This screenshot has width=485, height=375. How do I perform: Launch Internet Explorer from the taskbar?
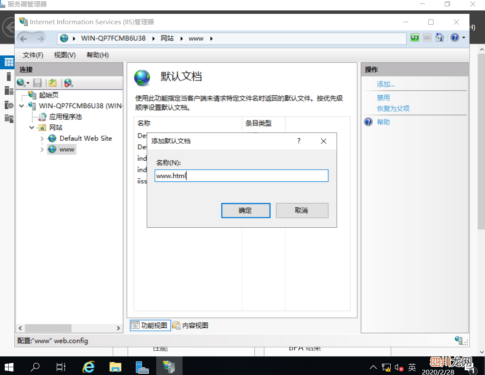point(88,367)
